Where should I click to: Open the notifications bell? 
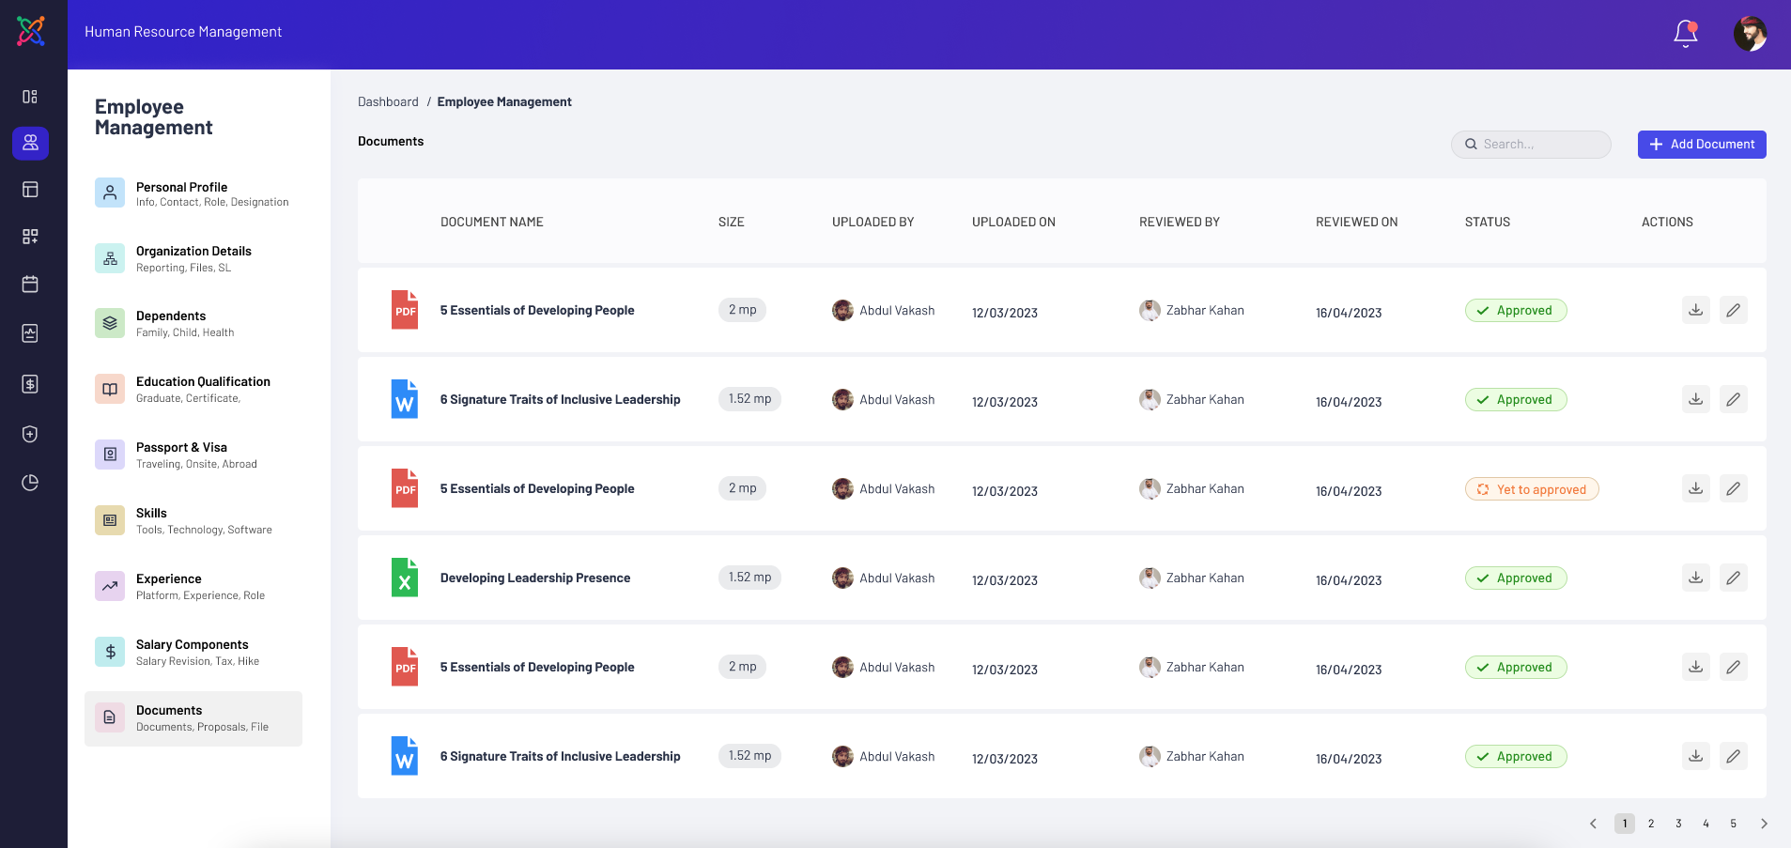tap(1686, 33)
